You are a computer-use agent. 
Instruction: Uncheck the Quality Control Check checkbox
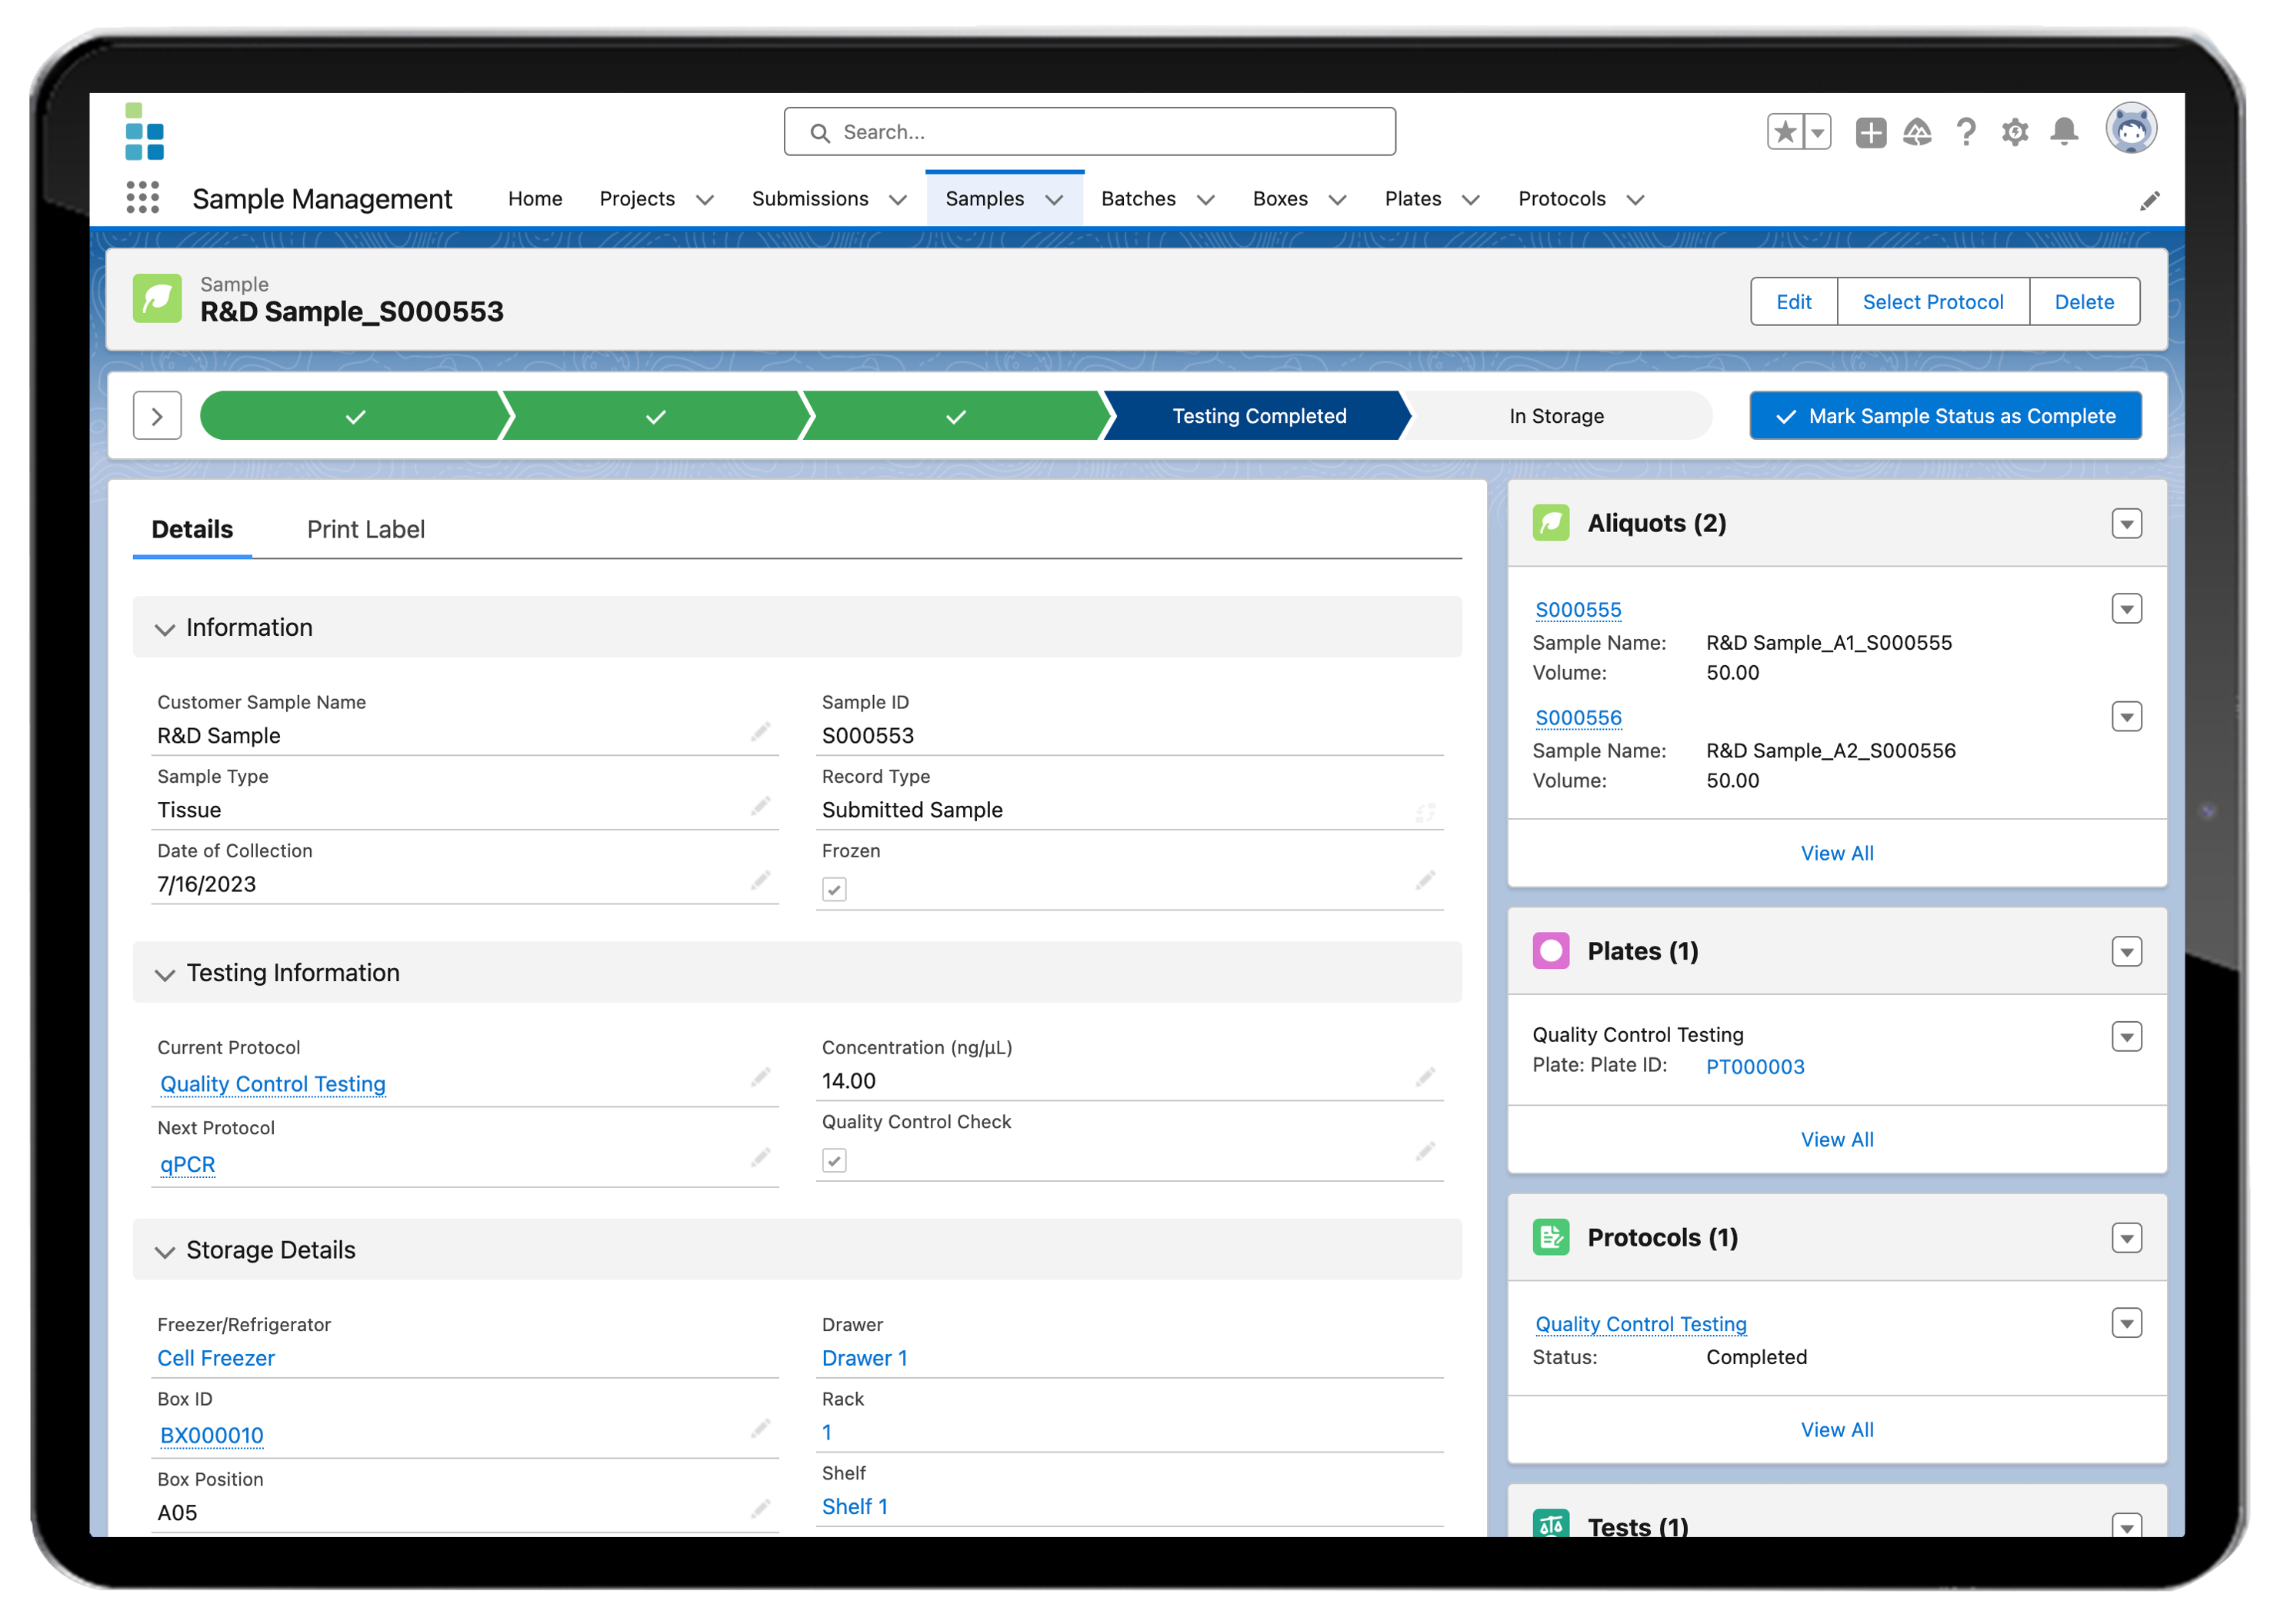(835, 1160)
